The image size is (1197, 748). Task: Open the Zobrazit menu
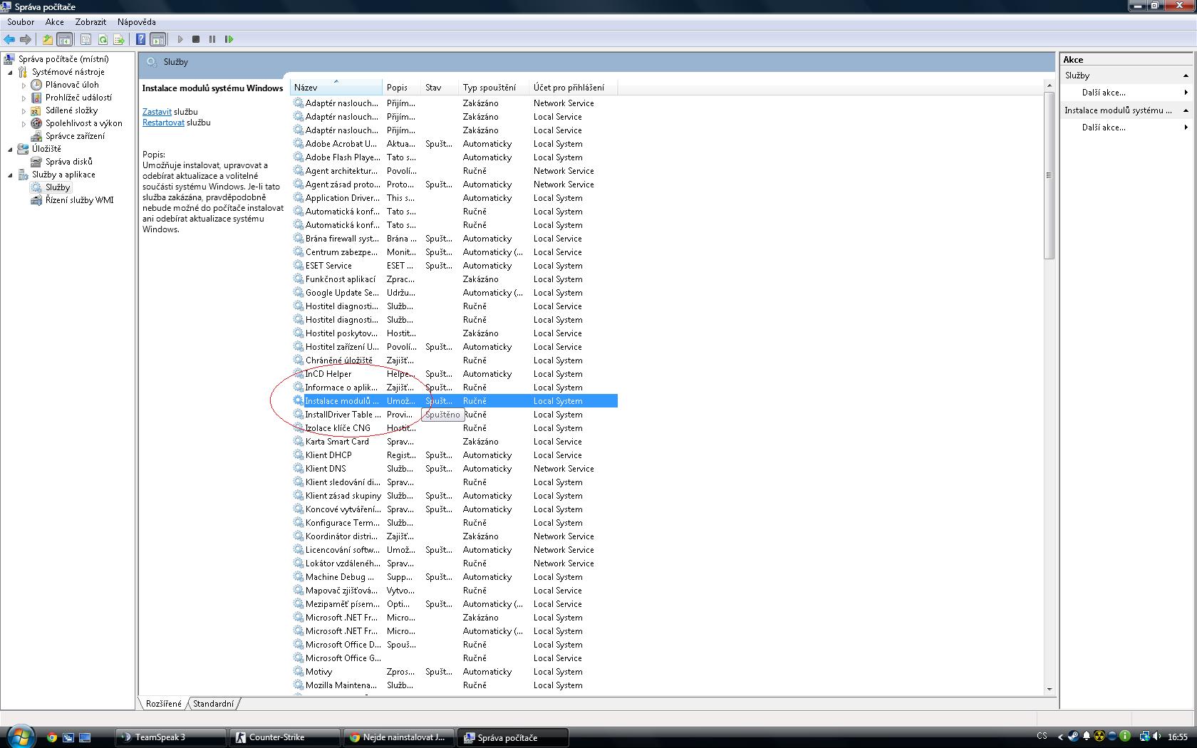90,22
